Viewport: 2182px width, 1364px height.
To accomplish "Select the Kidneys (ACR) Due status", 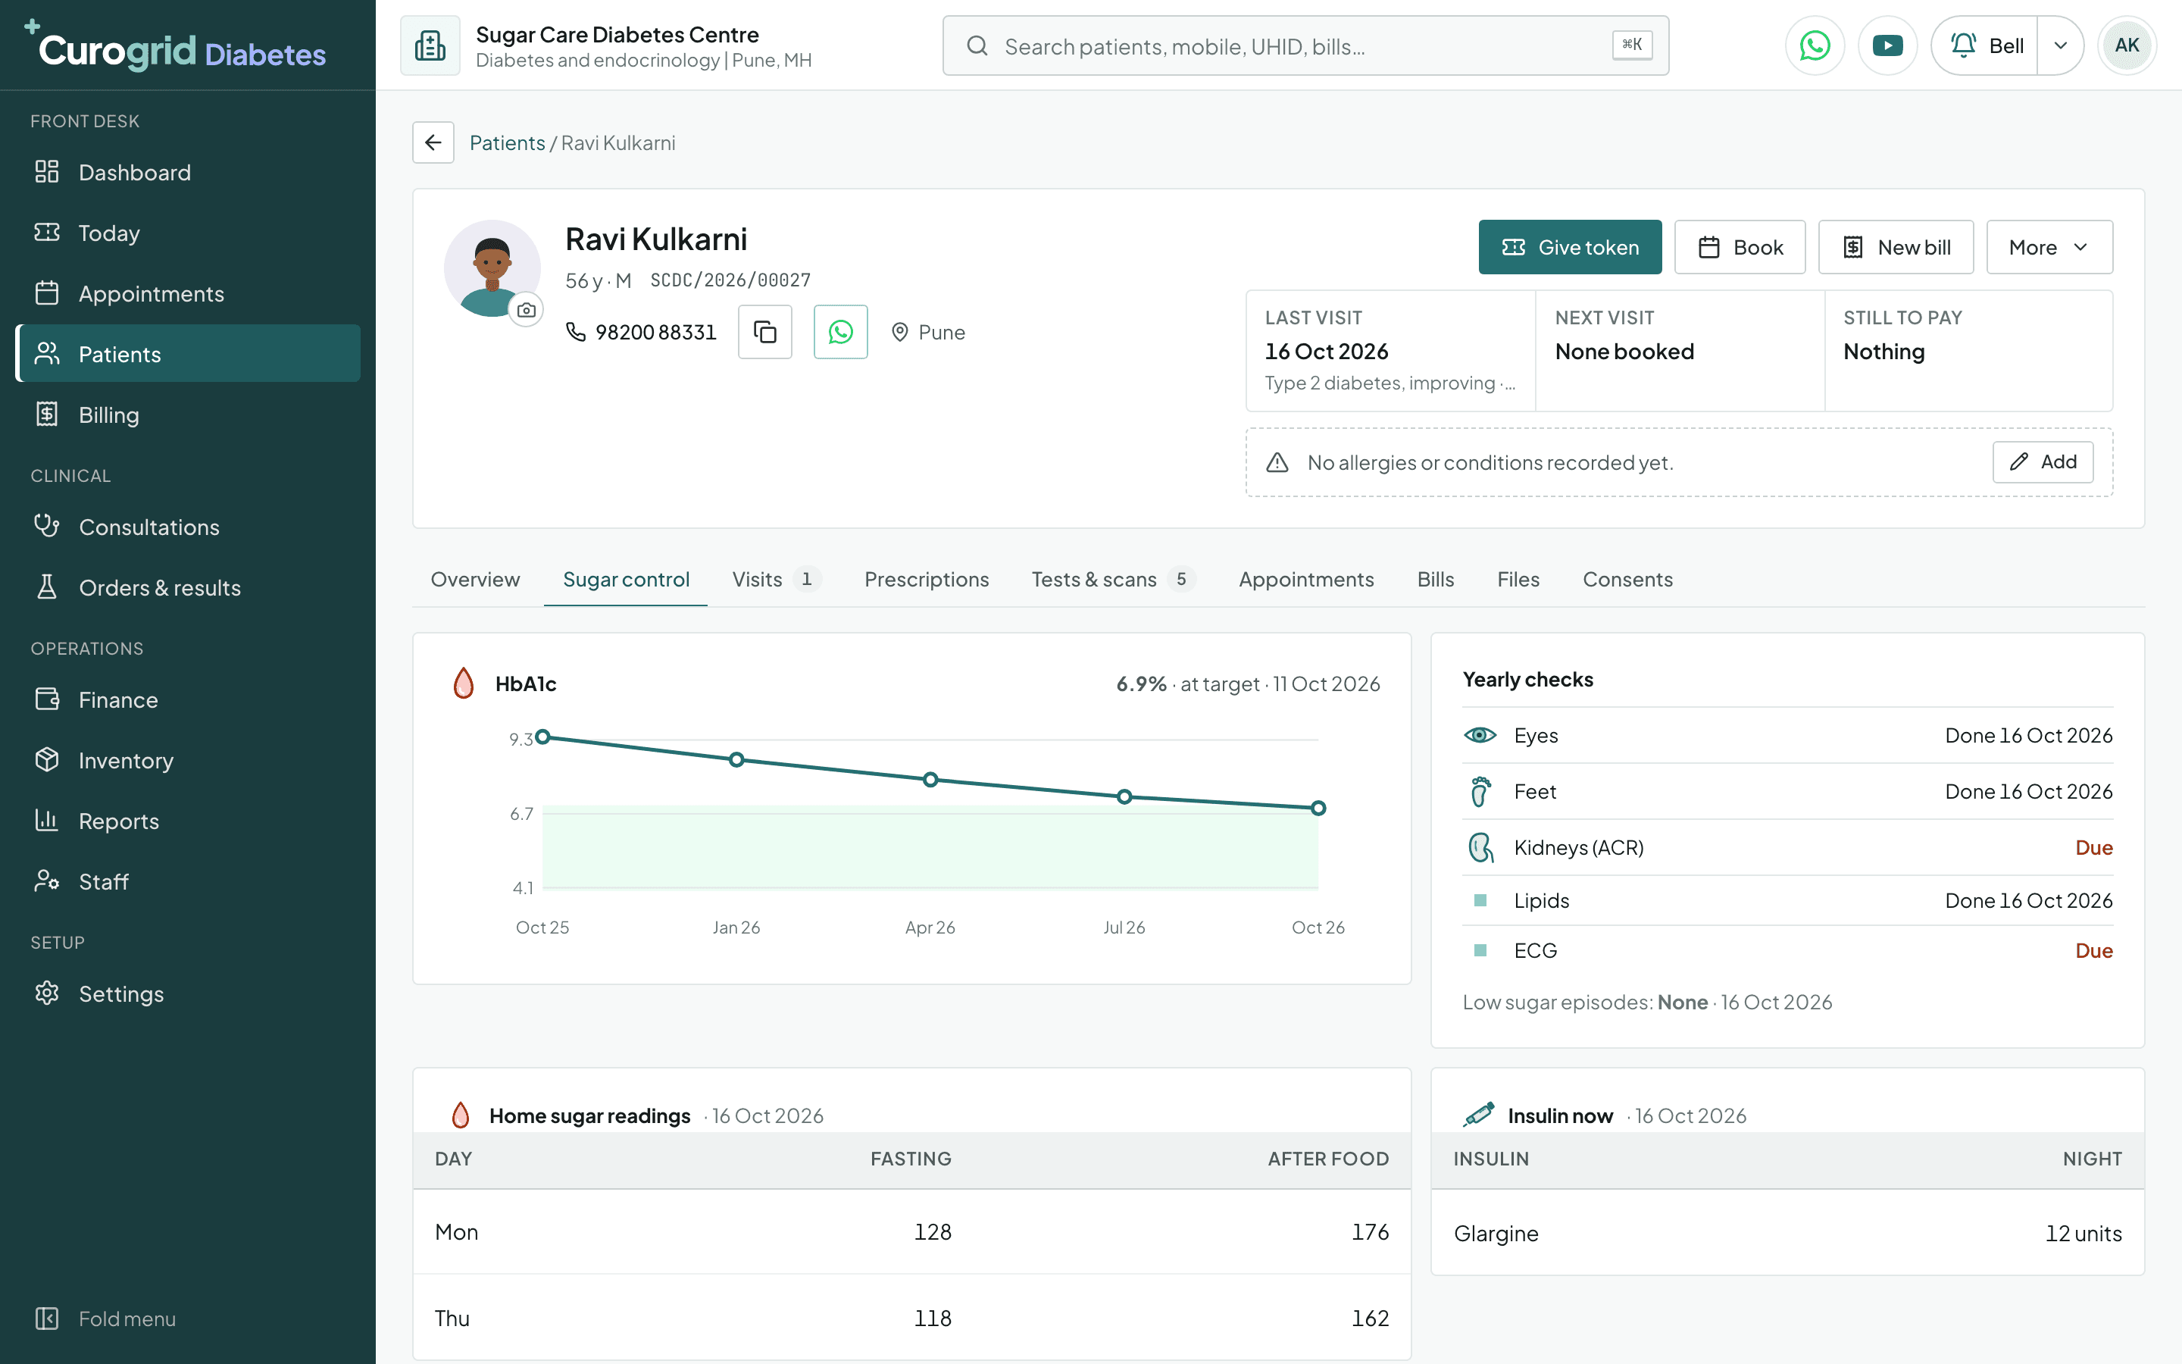I will [2093, 847].
